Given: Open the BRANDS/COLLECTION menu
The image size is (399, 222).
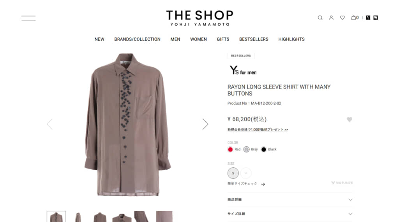Looking at the screenshot, I should click(x=138, y=39).
